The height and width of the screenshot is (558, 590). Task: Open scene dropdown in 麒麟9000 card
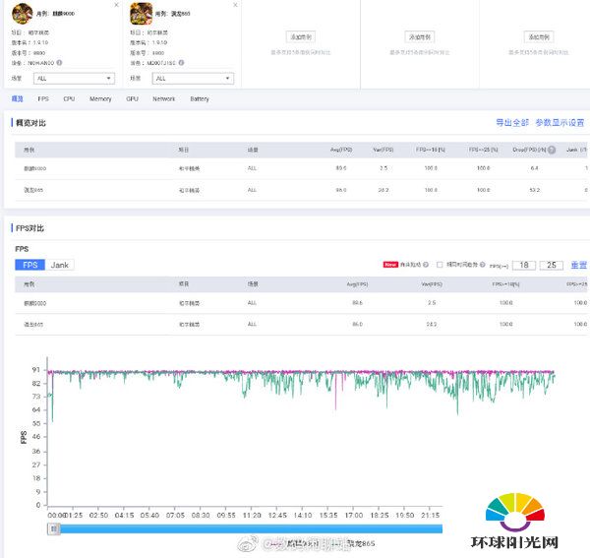pyautogui.click(x=74, y=79)
